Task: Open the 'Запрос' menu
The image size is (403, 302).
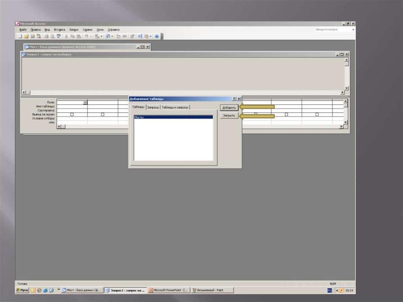Action: pyautogui.click(x=74, y=30)
